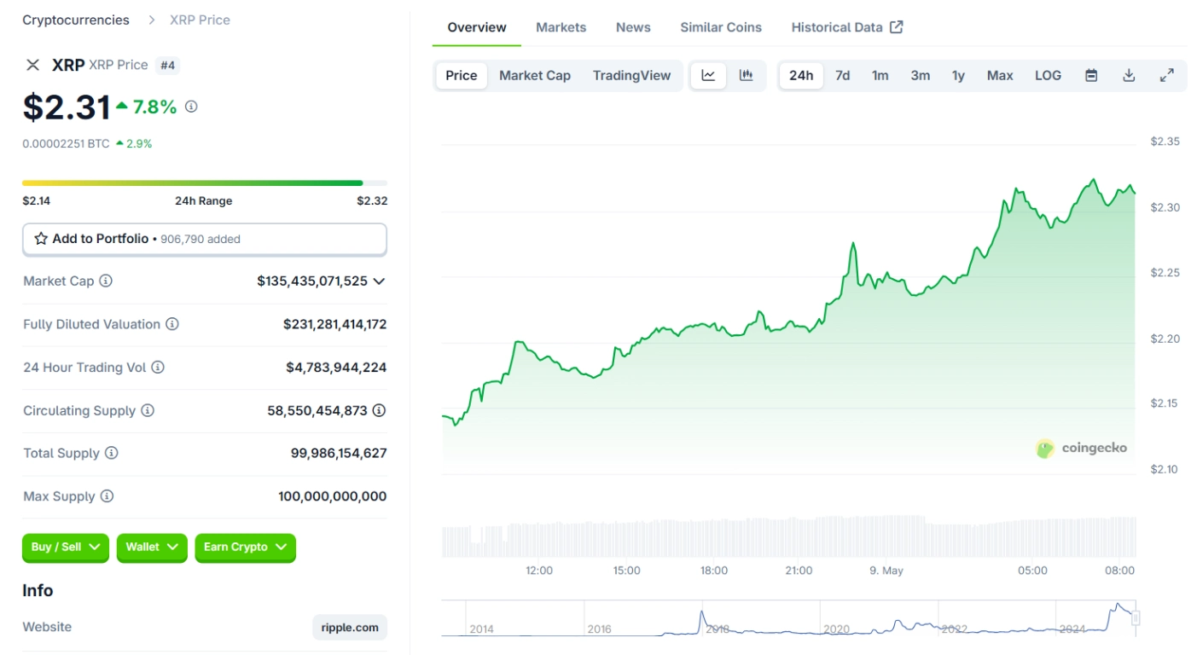Set chart range to Max
The width and height of the screenshot is (1191, 655).
[x=1000, y=75]
